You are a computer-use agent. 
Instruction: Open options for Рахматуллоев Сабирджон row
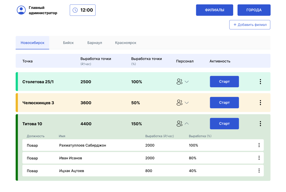coord(259,145)
